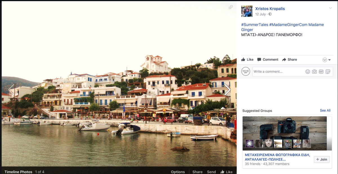Click the #SummerTales hashtag

255,25
